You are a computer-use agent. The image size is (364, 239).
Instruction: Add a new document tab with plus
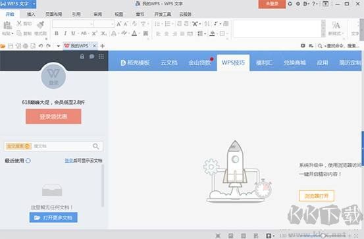pos(103,46)
